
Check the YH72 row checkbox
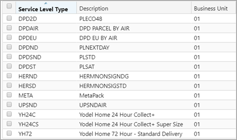pyautogui.click(x=9, y=133)
